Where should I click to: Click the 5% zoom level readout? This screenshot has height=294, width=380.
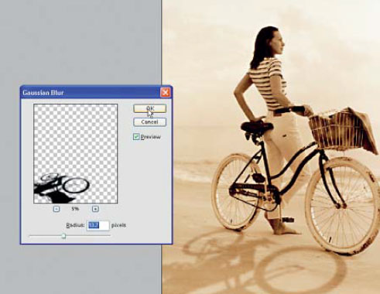[75, 209]
